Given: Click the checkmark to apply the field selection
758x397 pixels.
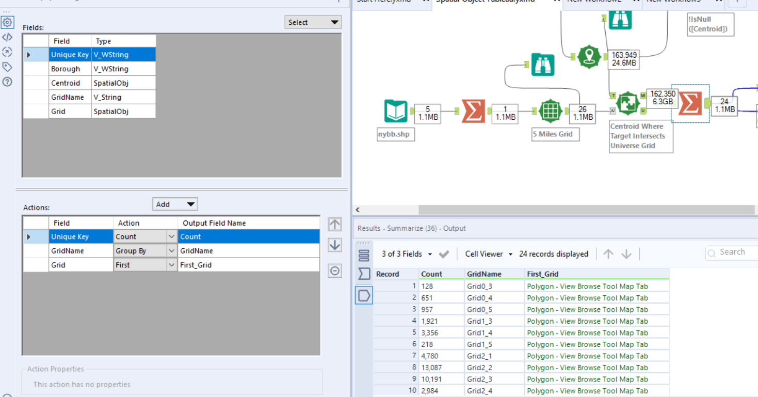Looking at the screenshot, I should [443, 253].
